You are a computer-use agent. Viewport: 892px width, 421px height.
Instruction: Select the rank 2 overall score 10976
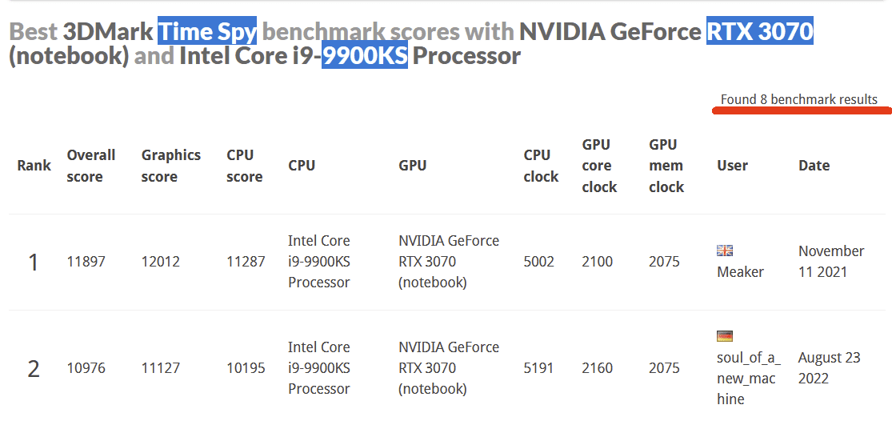[x=86, y=368]
